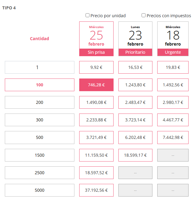Choose Prioritario delivery on Lunes 23
Viewport: 194px width, 205px height.
click(x=135, y=52)
